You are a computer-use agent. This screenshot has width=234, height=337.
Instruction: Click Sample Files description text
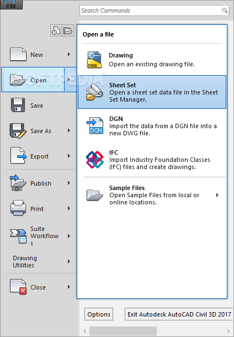coord(154,198)
